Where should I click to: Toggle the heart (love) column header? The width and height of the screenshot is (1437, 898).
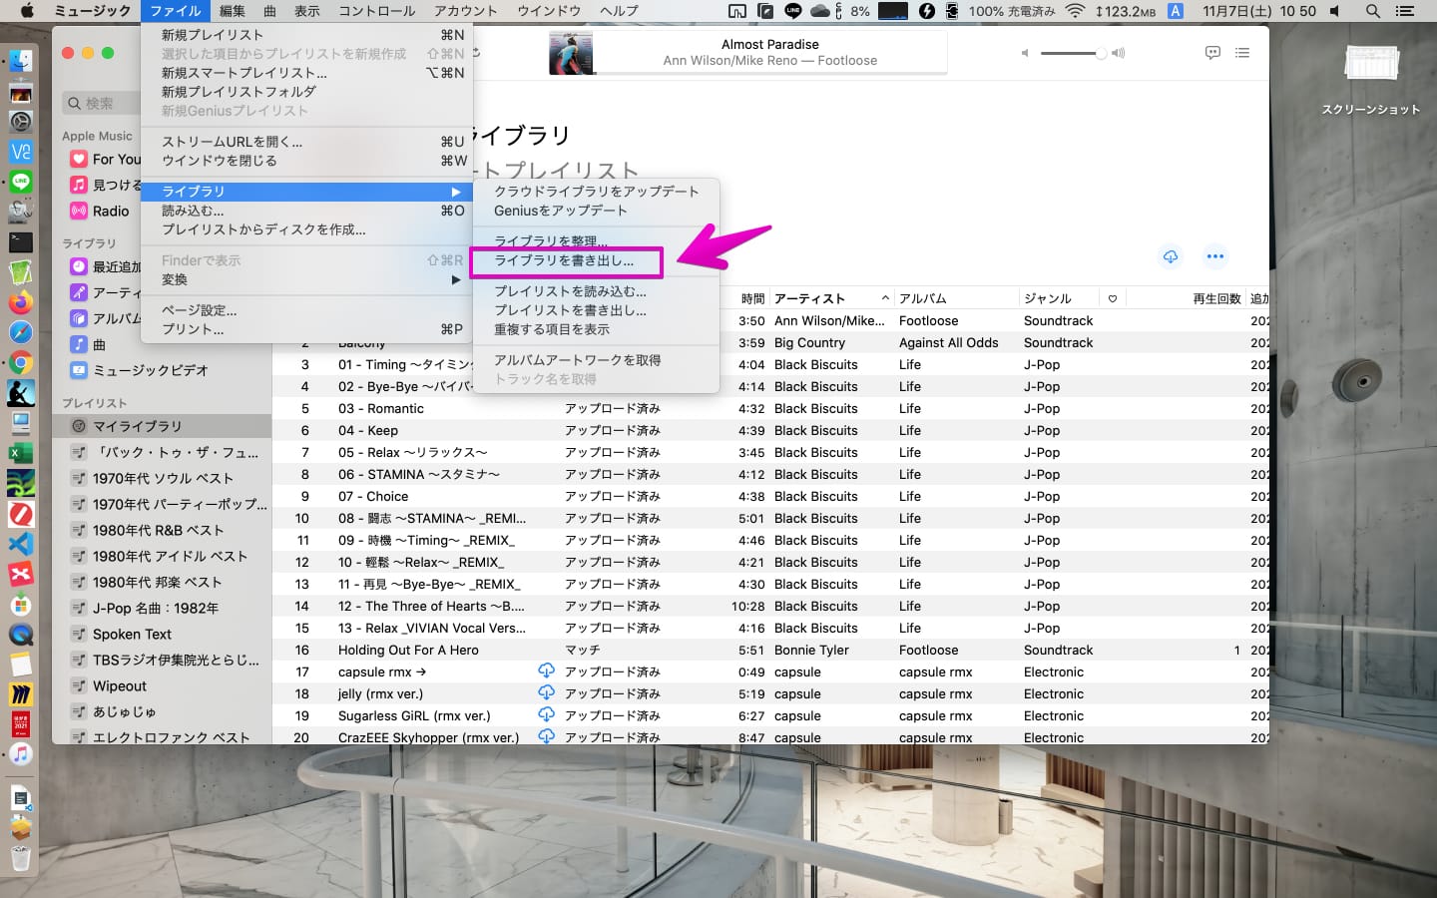coord(1113,298)
